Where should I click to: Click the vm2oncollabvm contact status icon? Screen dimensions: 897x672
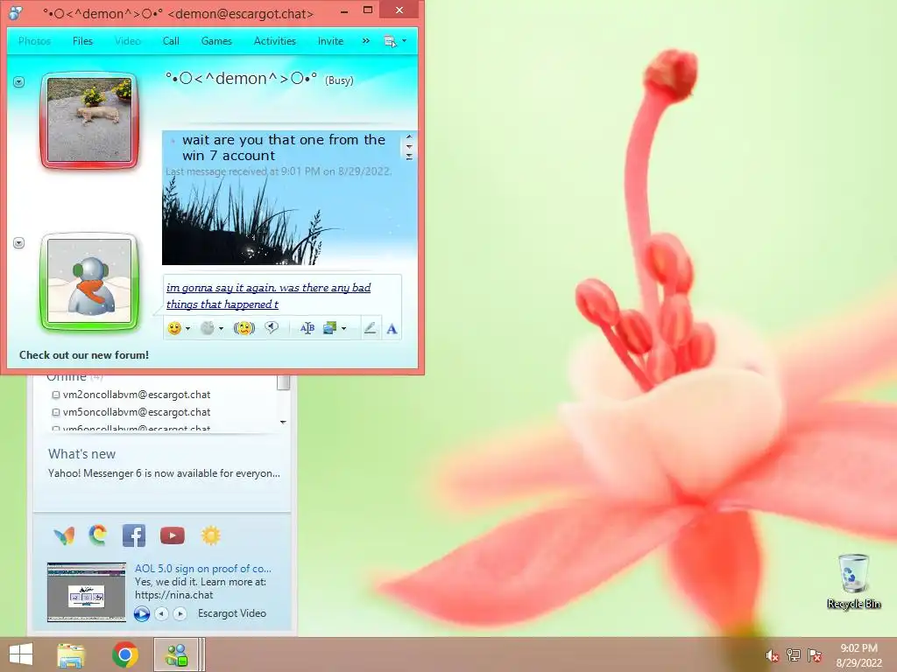pyautogui.click(x=56, y=395)
